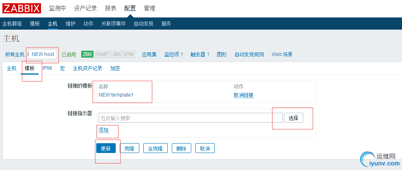
Task: Focus the template search input field
Action: 190,118
